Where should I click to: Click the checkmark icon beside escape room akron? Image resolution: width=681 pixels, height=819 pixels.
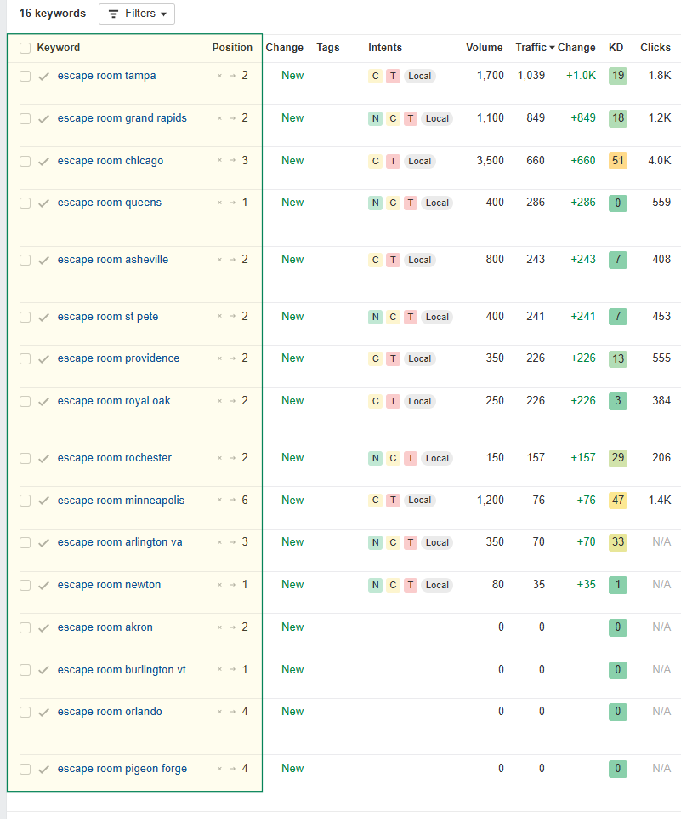[x=44, y=627]
